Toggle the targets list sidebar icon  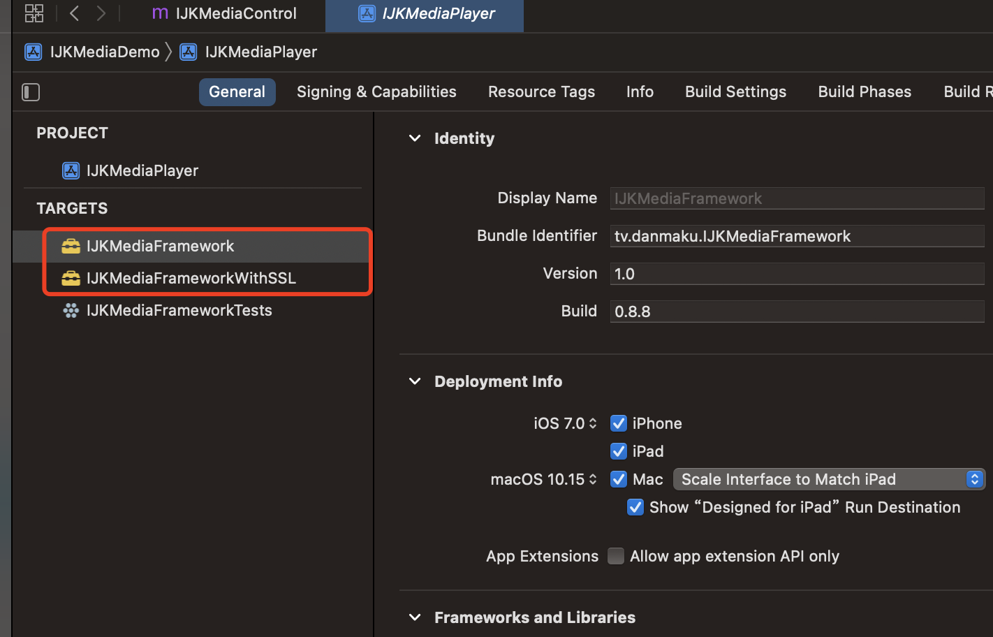pyautogui.click(x=31, y=92)
